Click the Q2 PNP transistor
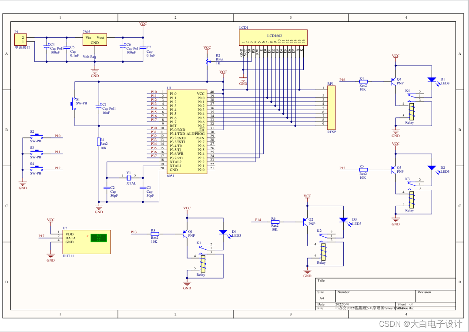The height and width of the screenshot is (332, 469). 305,222
